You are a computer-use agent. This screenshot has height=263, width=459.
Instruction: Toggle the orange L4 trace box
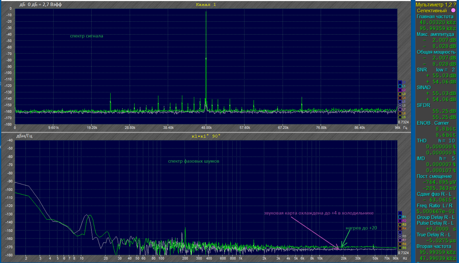pos(400,98)
